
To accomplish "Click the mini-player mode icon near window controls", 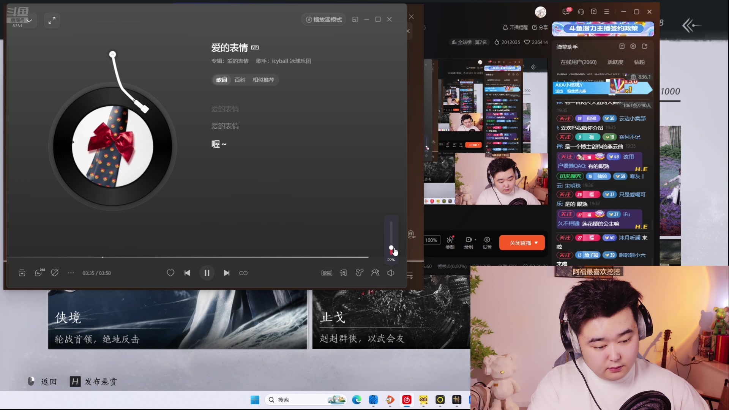I will [356, 19].
